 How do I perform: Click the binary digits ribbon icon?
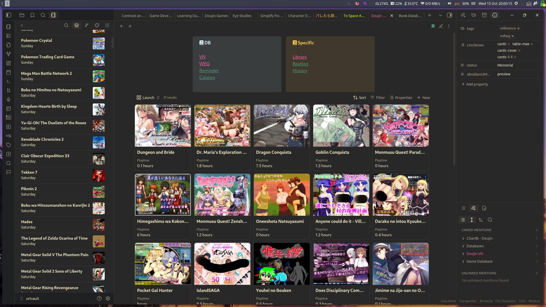point(9,90)
